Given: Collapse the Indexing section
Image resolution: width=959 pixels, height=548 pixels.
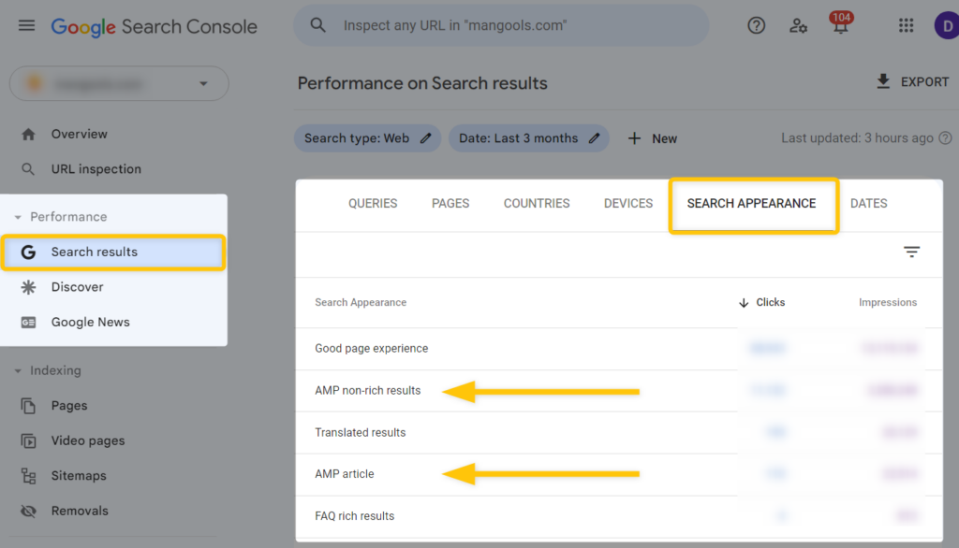Looking at the screenshot, I should coord(18,371).
